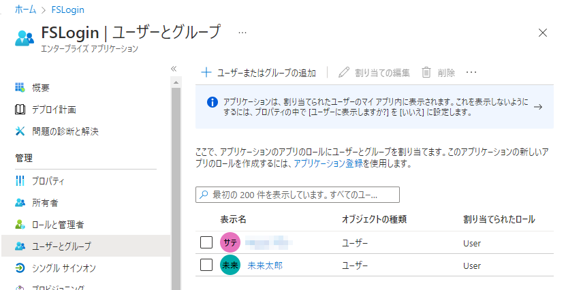Focus the 最初の 200 件 search field
Image resolution: width=566 pixels, height=290 pixels.
click(x=298, y=195)
